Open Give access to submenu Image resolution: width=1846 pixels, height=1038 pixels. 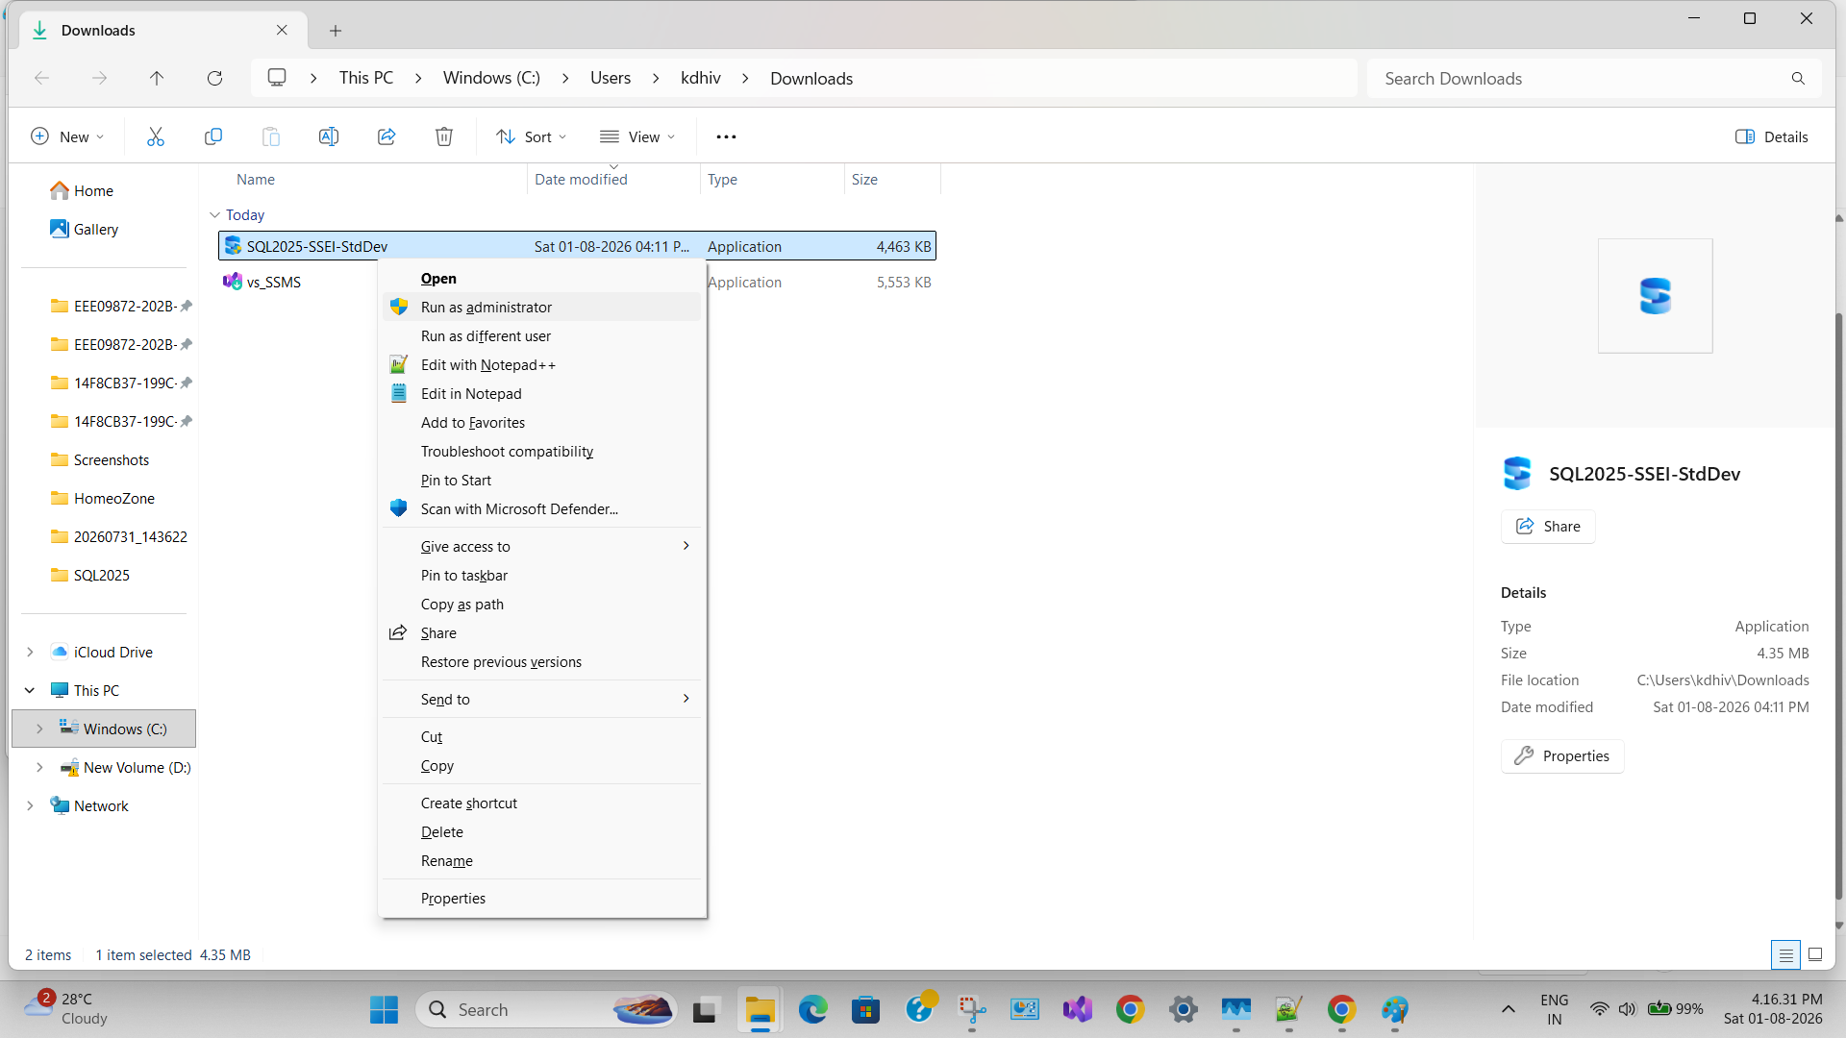(542, 546)
